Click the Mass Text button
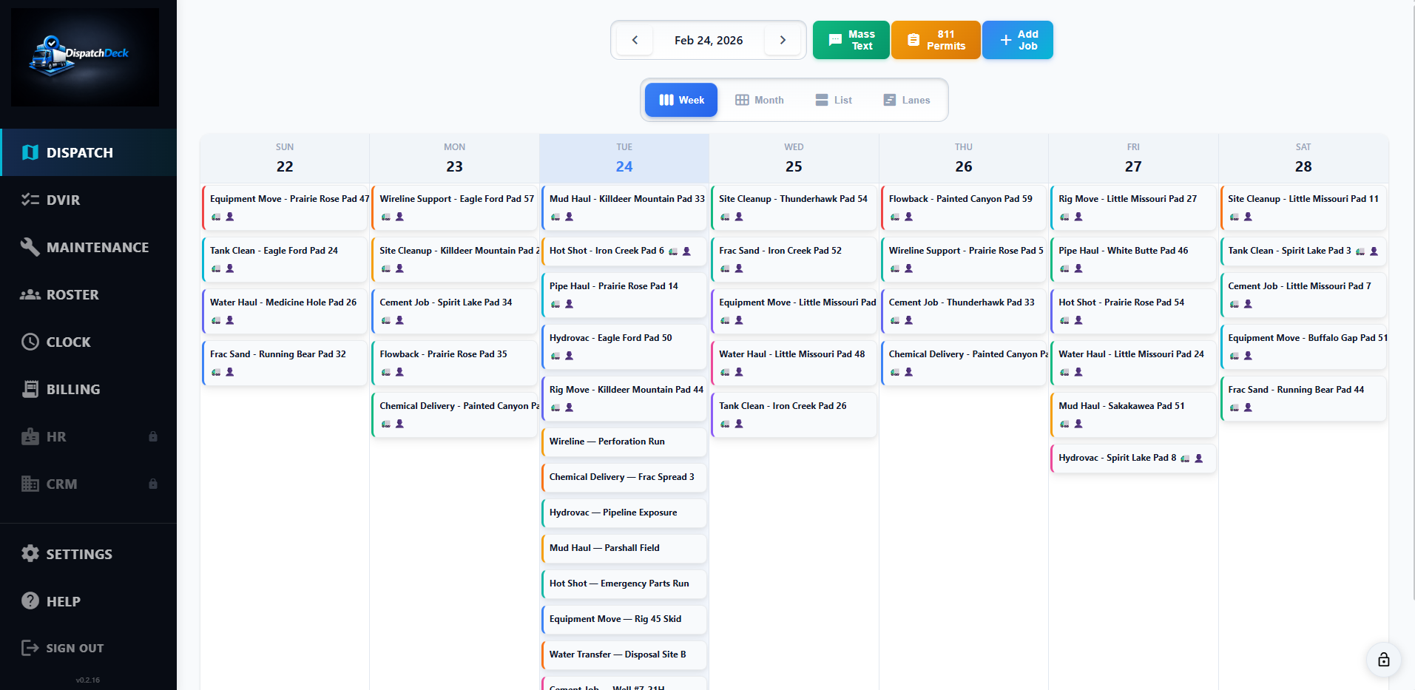 tap(851, 40)
